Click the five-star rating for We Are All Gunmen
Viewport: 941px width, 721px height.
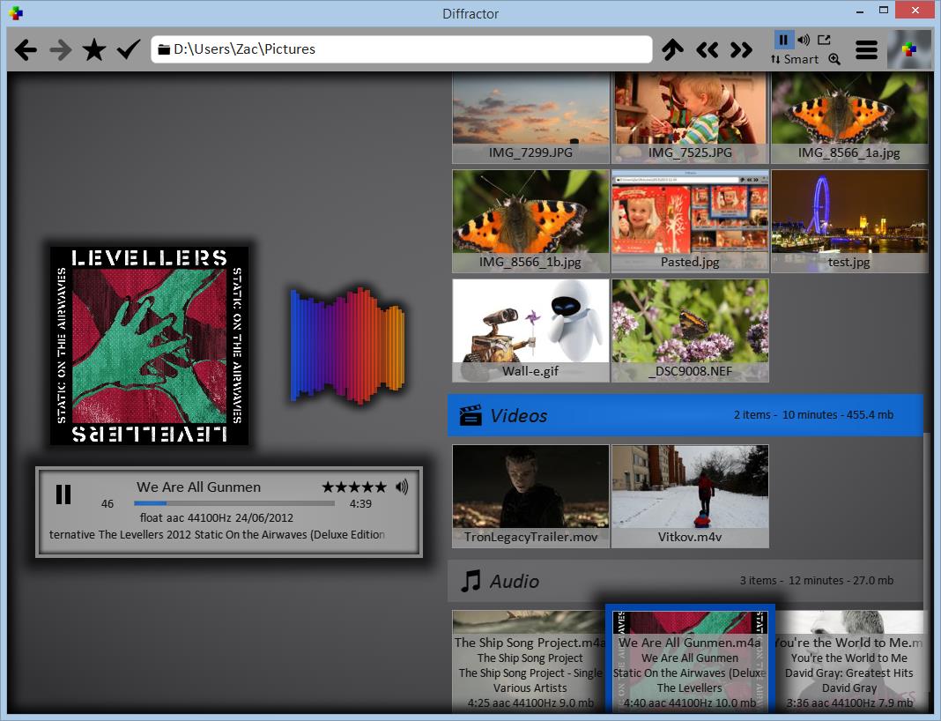[x=354, y=487]
